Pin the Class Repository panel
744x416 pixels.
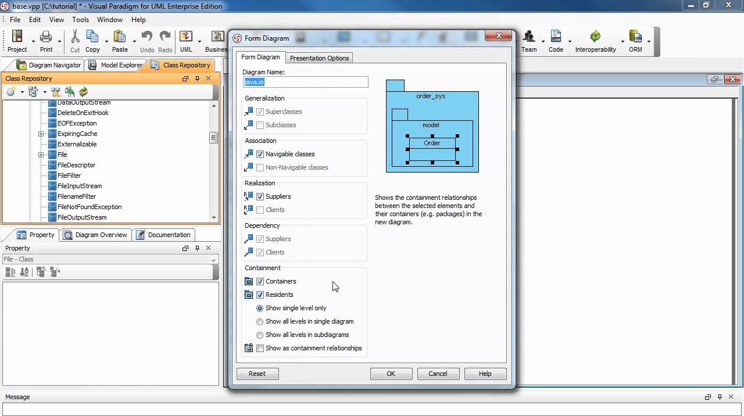(197, 78)
